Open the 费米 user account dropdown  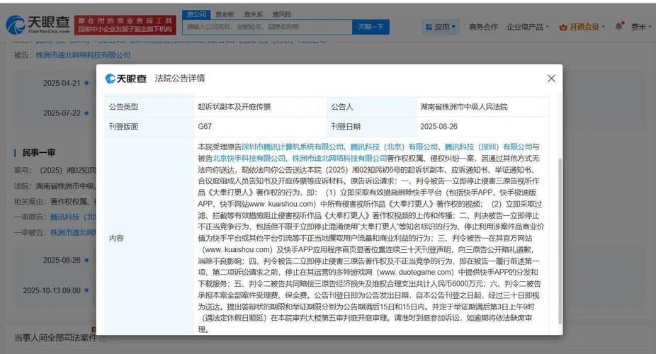[641, 27]
